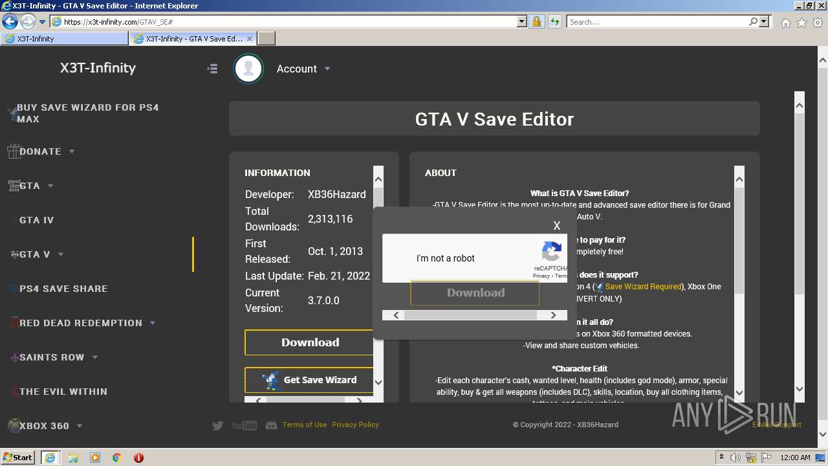Click the inner page scrollbar down arrow
Image resolution: width=828 pixels, height=466 pixels.
(800, 389)
